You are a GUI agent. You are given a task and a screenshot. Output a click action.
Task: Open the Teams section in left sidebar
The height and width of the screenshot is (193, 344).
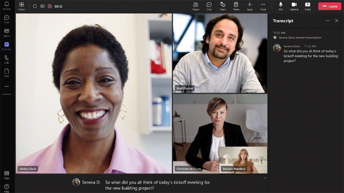6,32
